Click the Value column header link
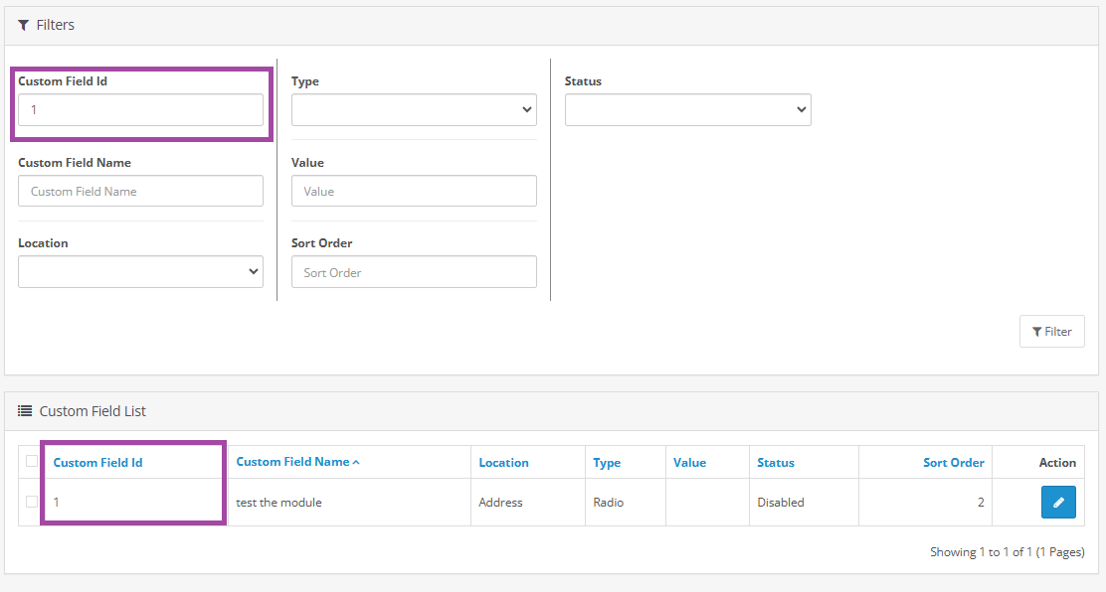The image size is (1106, 592). [x=689, y=463]
